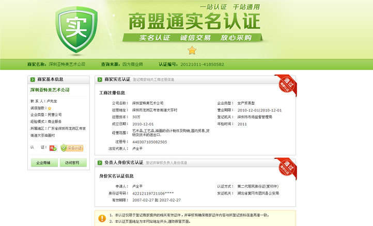Click the 注册资本 value 50万

click(x=136, y=117)
